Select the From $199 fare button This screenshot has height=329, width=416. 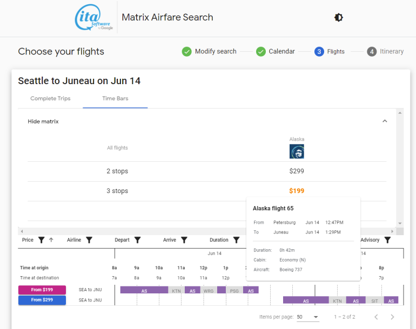coord(42,290)
